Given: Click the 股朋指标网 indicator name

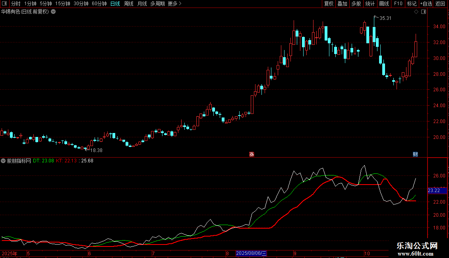Looking at the screenshot, I should (19, 161).
